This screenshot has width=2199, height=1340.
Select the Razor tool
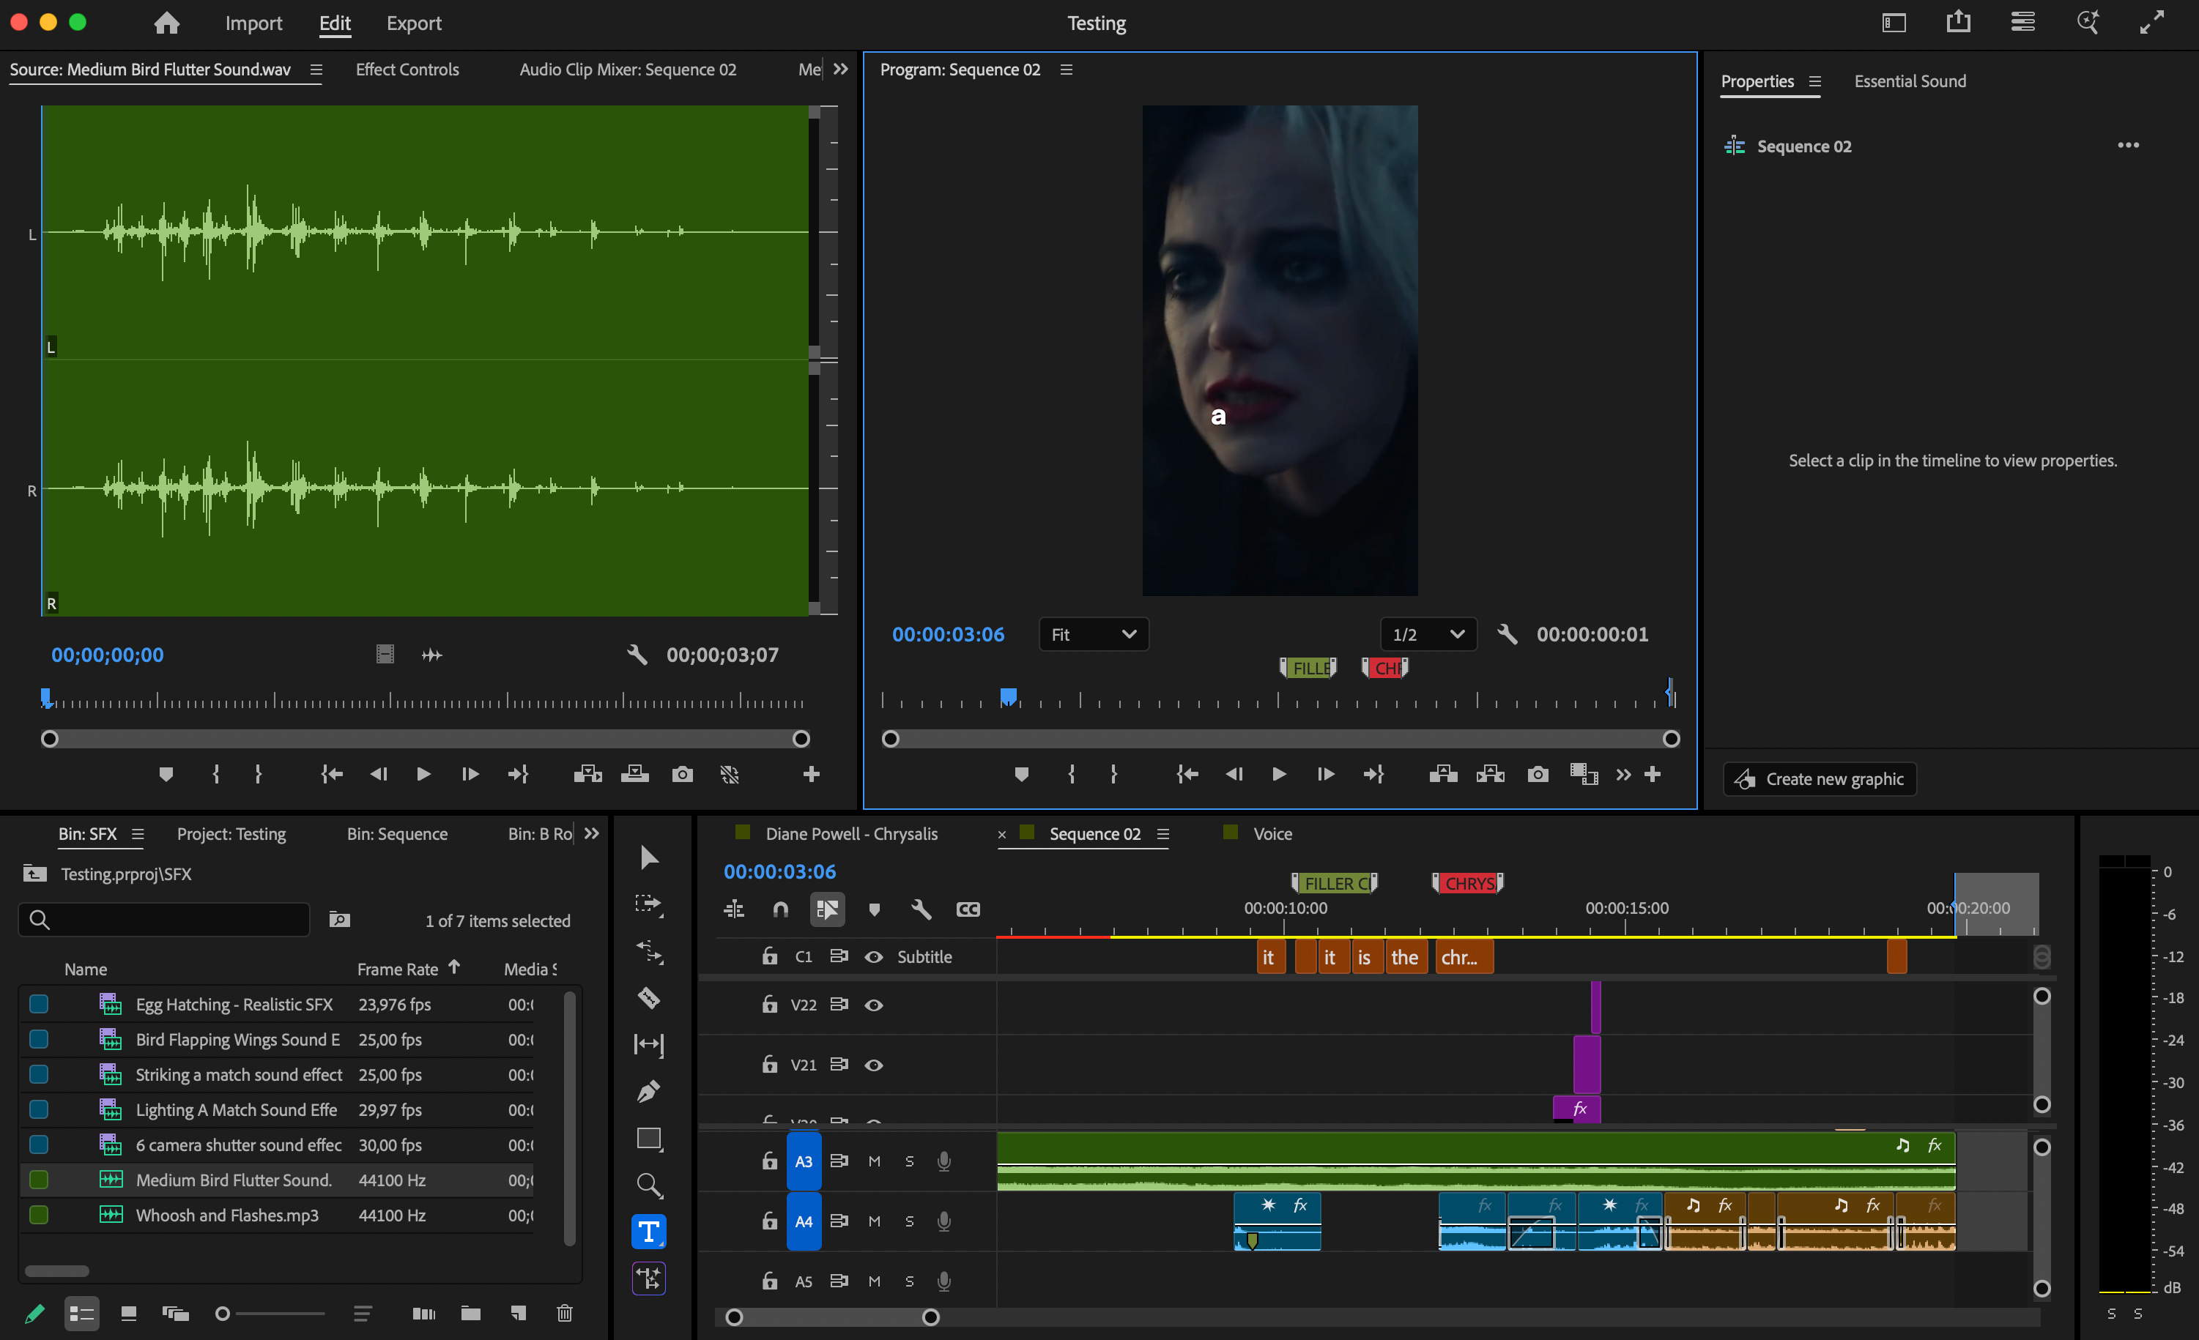tap(649, 997)
